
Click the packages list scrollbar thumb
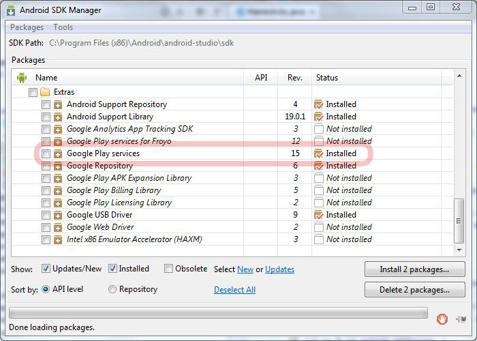[x=459, y=221]
